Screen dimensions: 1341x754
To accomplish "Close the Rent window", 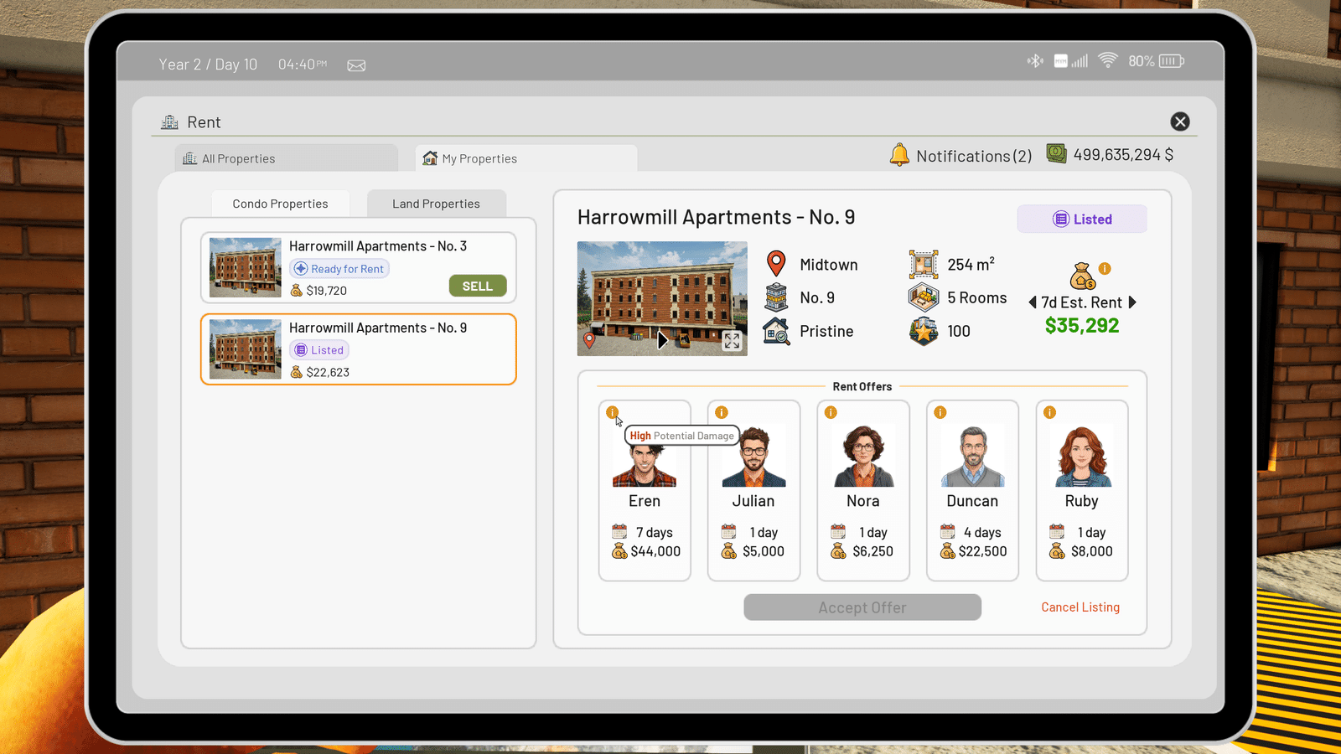I will (x=1180, y=121).
